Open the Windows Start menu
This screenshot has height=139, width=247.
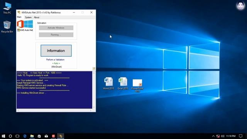[3, 136]
